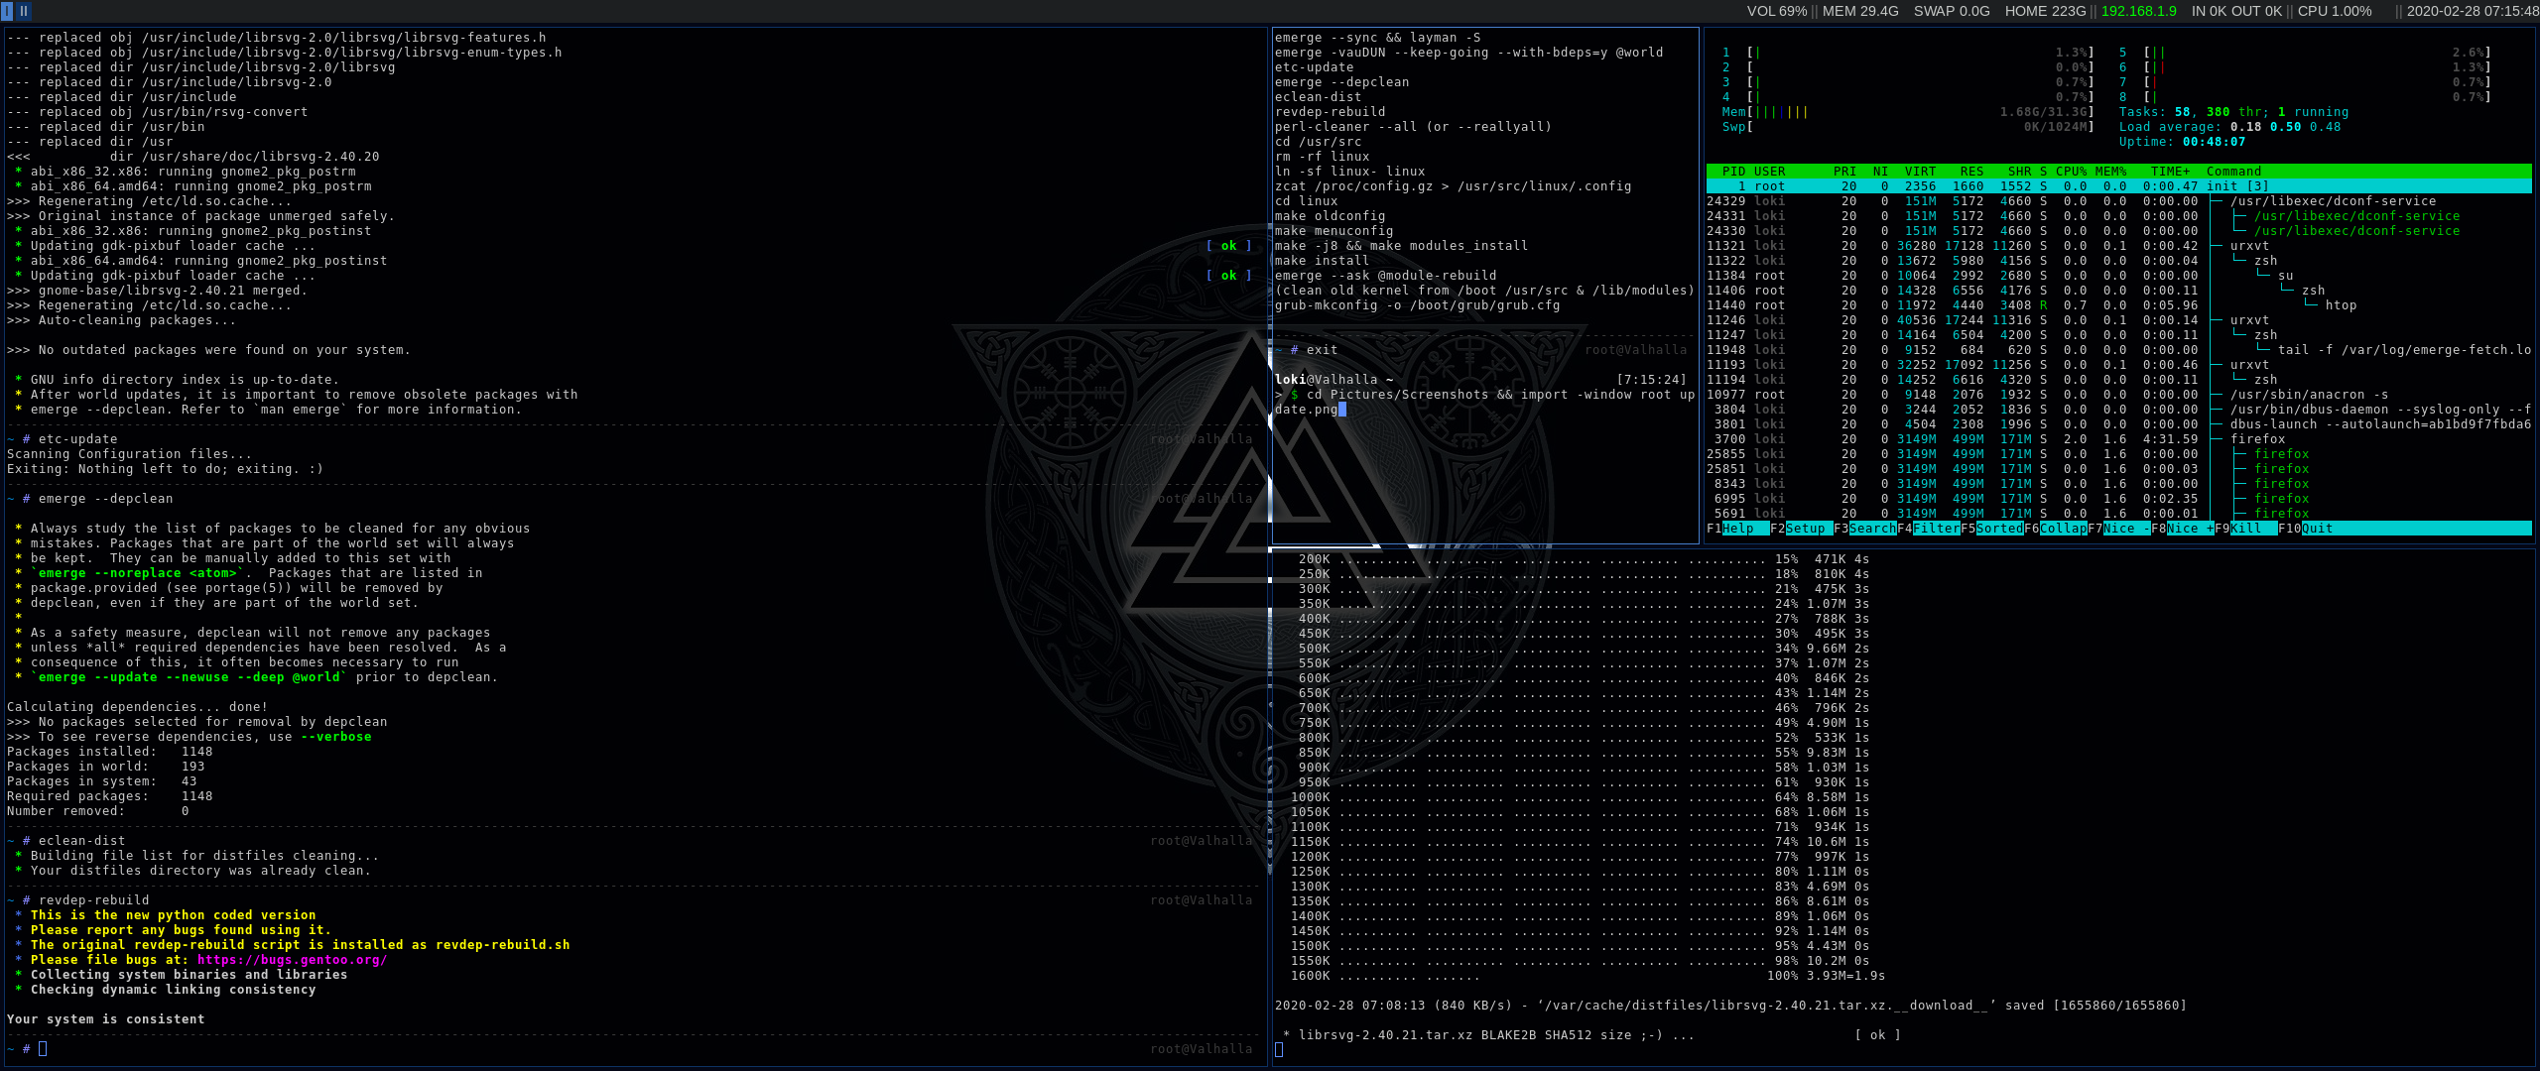
Task: Click F6 Collap in htop
Action: (x=2055, y=529)
